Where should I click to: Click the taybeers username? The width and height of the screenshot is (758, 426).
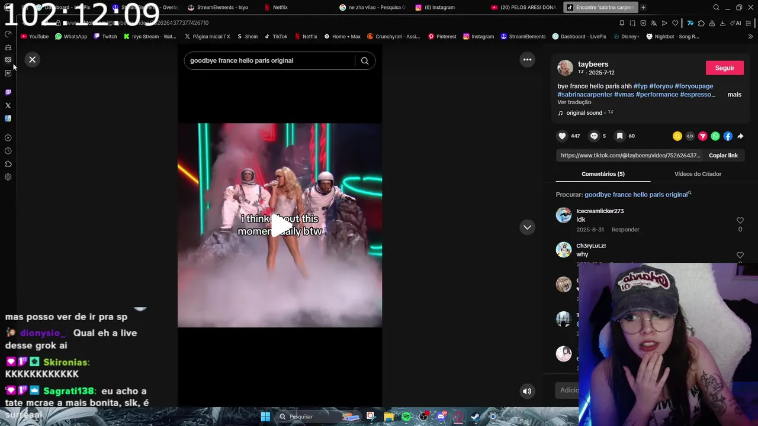(x=593, y=64)
